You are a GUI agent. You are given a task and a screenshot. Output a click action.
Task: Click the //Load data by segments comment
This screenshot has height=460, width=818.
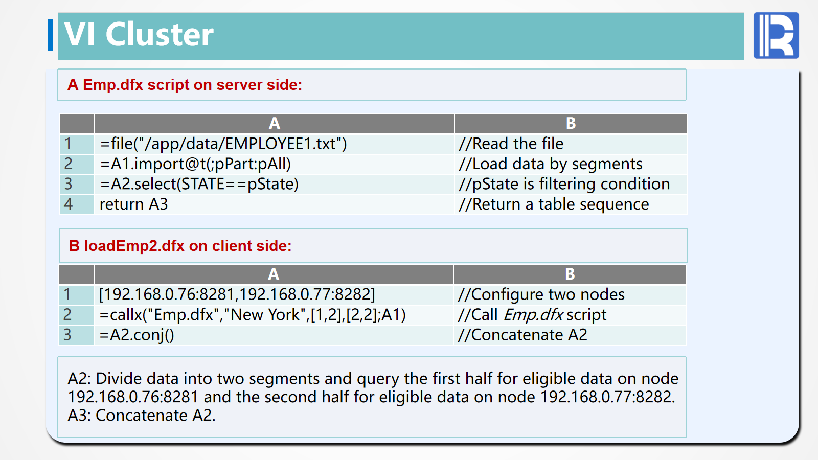coord(551,164)
